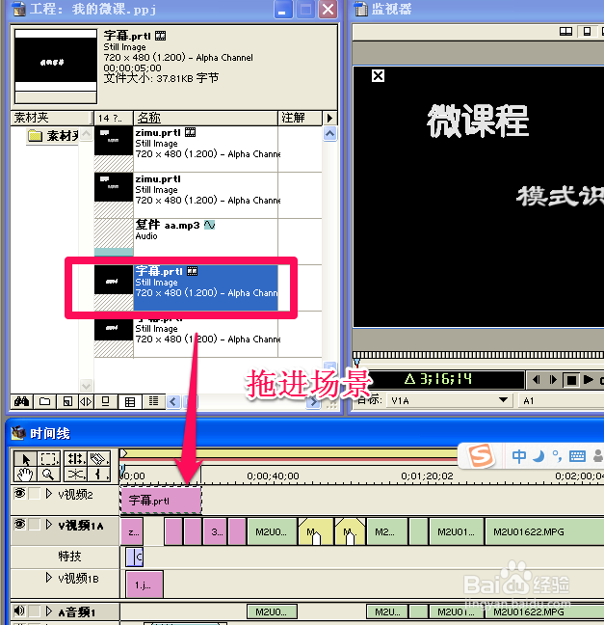604x625 pixels.
Task: Toggle lock box on 音频1 track
Action: point(35,611)
